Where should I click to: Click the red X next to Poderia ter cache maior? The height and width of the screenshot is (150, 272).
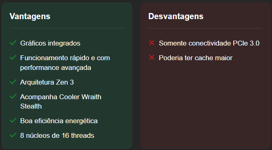click(x=152, y=57)
